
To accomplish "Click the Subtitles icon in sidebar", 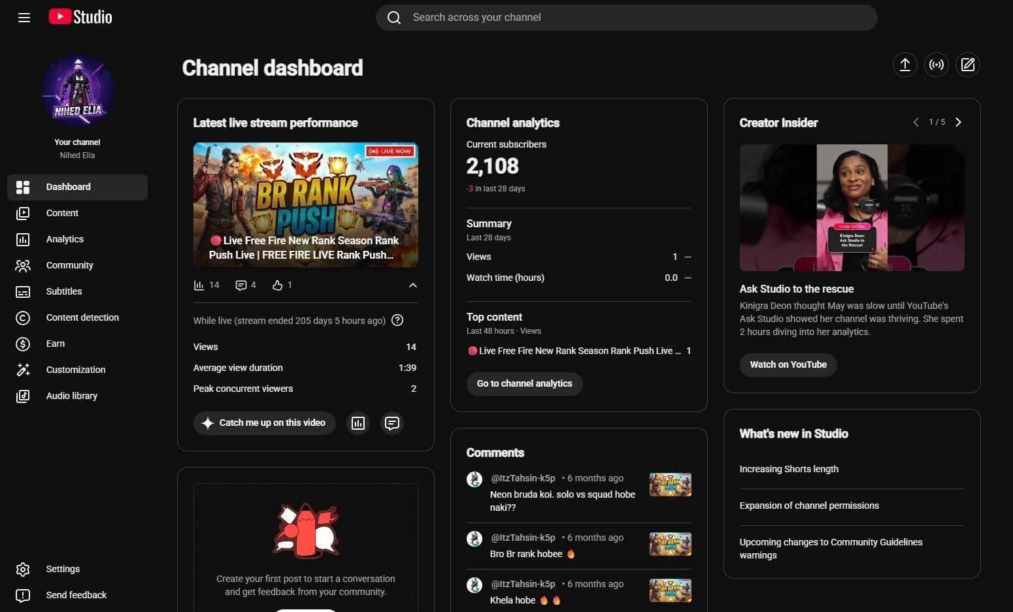I will coord(23,292).
